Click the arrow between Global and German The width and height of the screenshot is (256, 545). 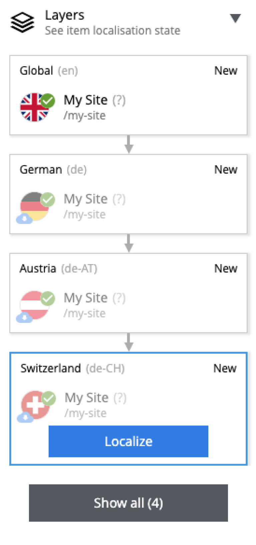(128, 144)
